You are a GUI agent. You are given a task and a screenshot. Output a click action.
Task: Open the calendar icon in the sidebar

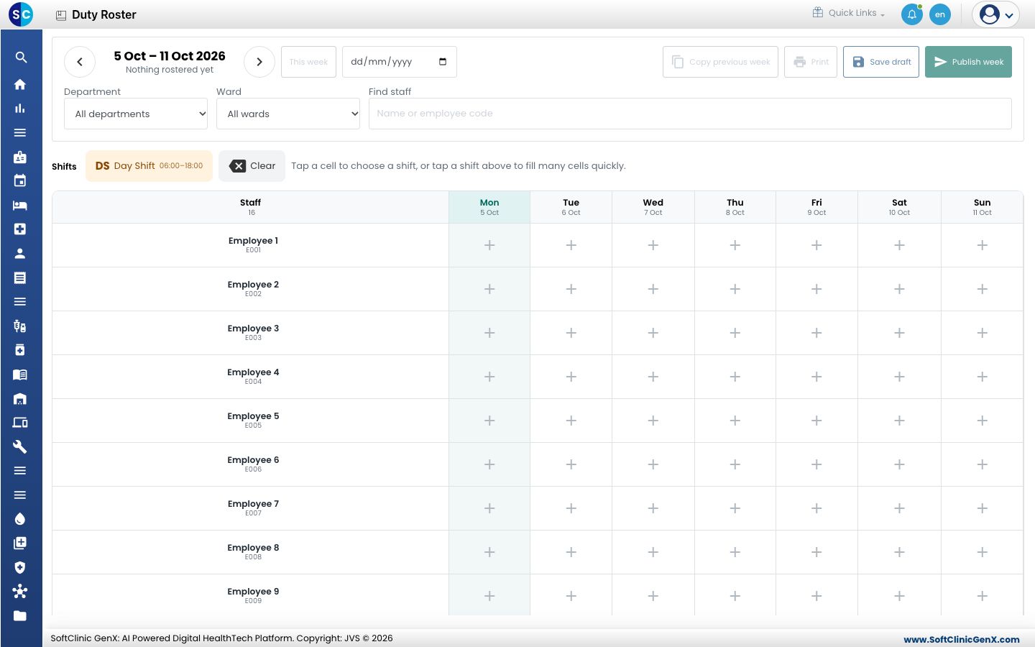coord(20,180)
